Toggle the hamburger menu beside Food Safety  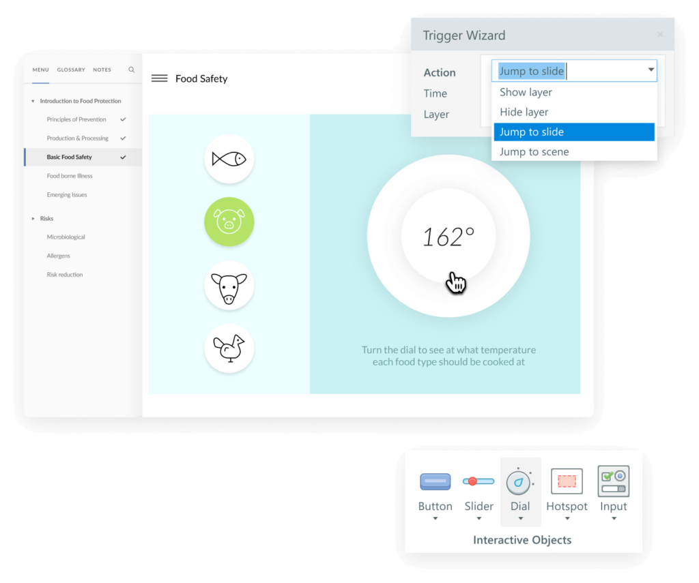coord(159,78)
